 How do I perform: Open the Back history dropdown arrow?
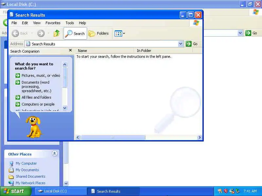point(32,33)
